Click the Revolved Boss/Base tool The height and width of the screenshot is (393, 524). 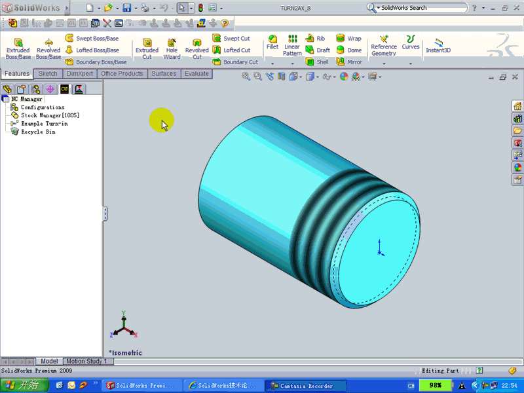point(48,48)
